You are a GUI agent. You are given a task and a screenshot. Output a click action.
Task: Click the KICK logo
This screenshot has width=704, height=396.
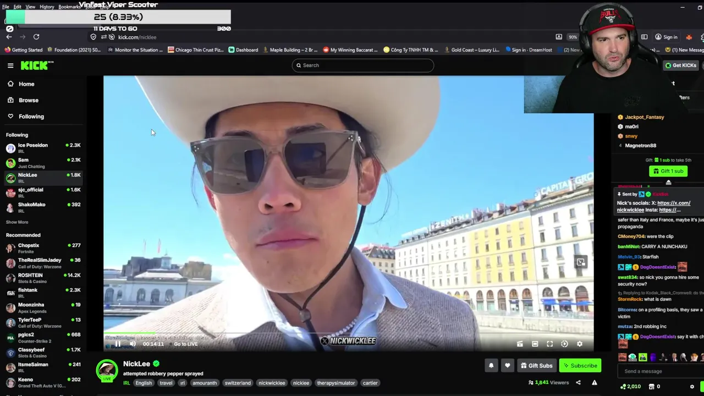[x=37, y=65]
